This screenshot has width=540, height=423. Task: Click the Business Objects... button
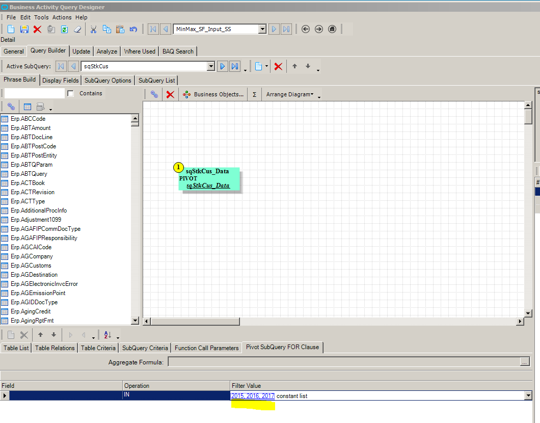213,94
